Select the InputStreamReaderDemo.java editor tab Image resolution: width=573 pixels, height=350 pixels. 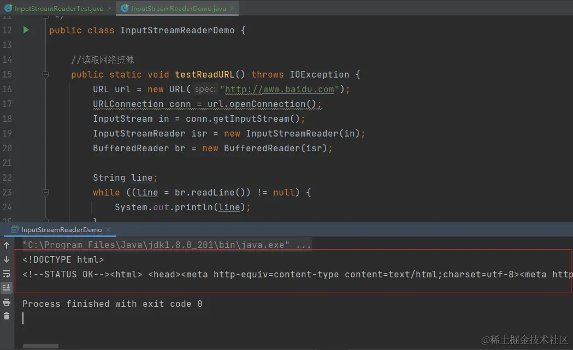tap(178, 8)
